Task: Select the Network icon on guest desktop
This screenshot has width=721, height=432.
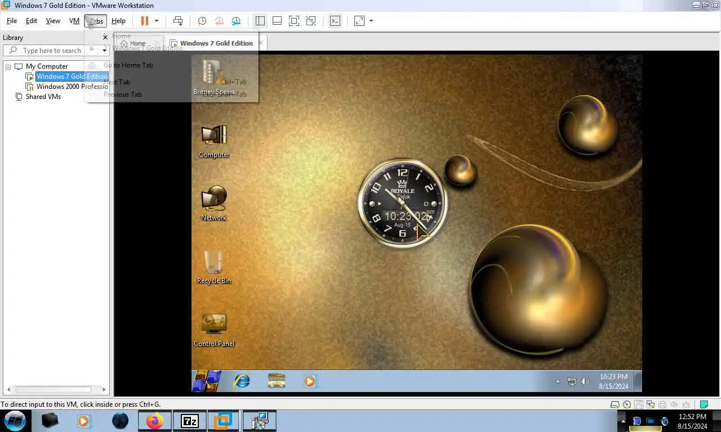Action: pos(214,204)
